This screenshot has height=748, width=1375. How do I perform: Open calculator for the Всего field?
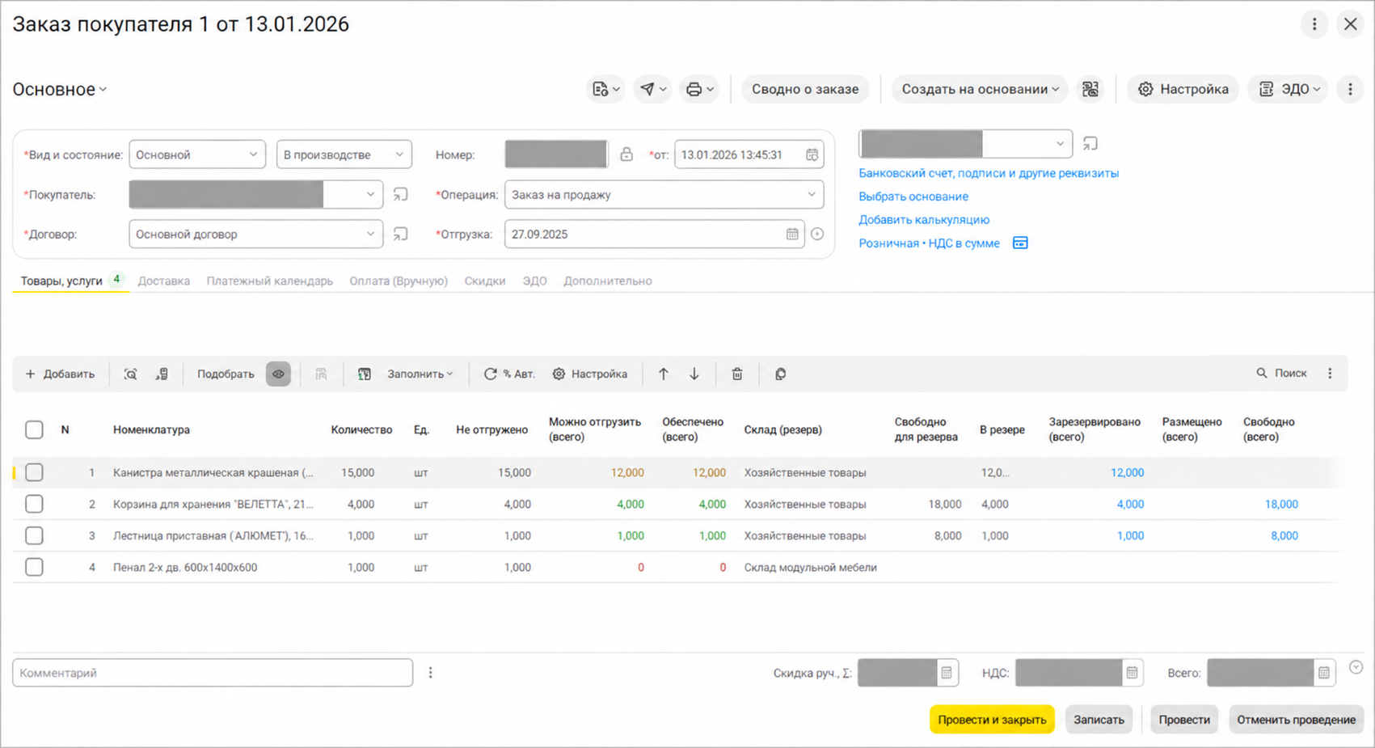pyautogui.click(x=1323, y=673)
